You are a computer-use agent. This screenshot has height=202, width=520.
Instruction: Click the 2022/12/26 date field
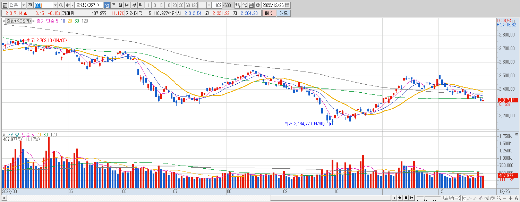click(273, 5)
